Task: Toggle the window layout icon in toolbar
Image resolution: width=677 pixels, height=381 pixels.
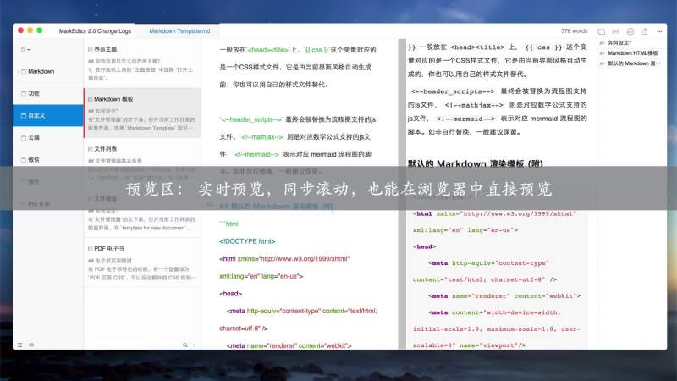Action: point(602,31)
